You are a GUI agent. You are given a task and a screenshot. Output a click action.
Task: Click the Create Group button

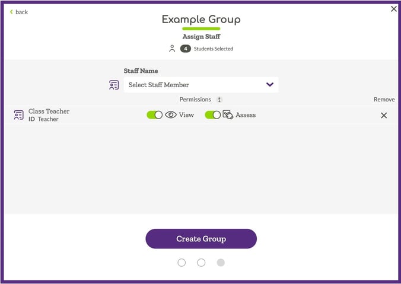click(201, 239)
